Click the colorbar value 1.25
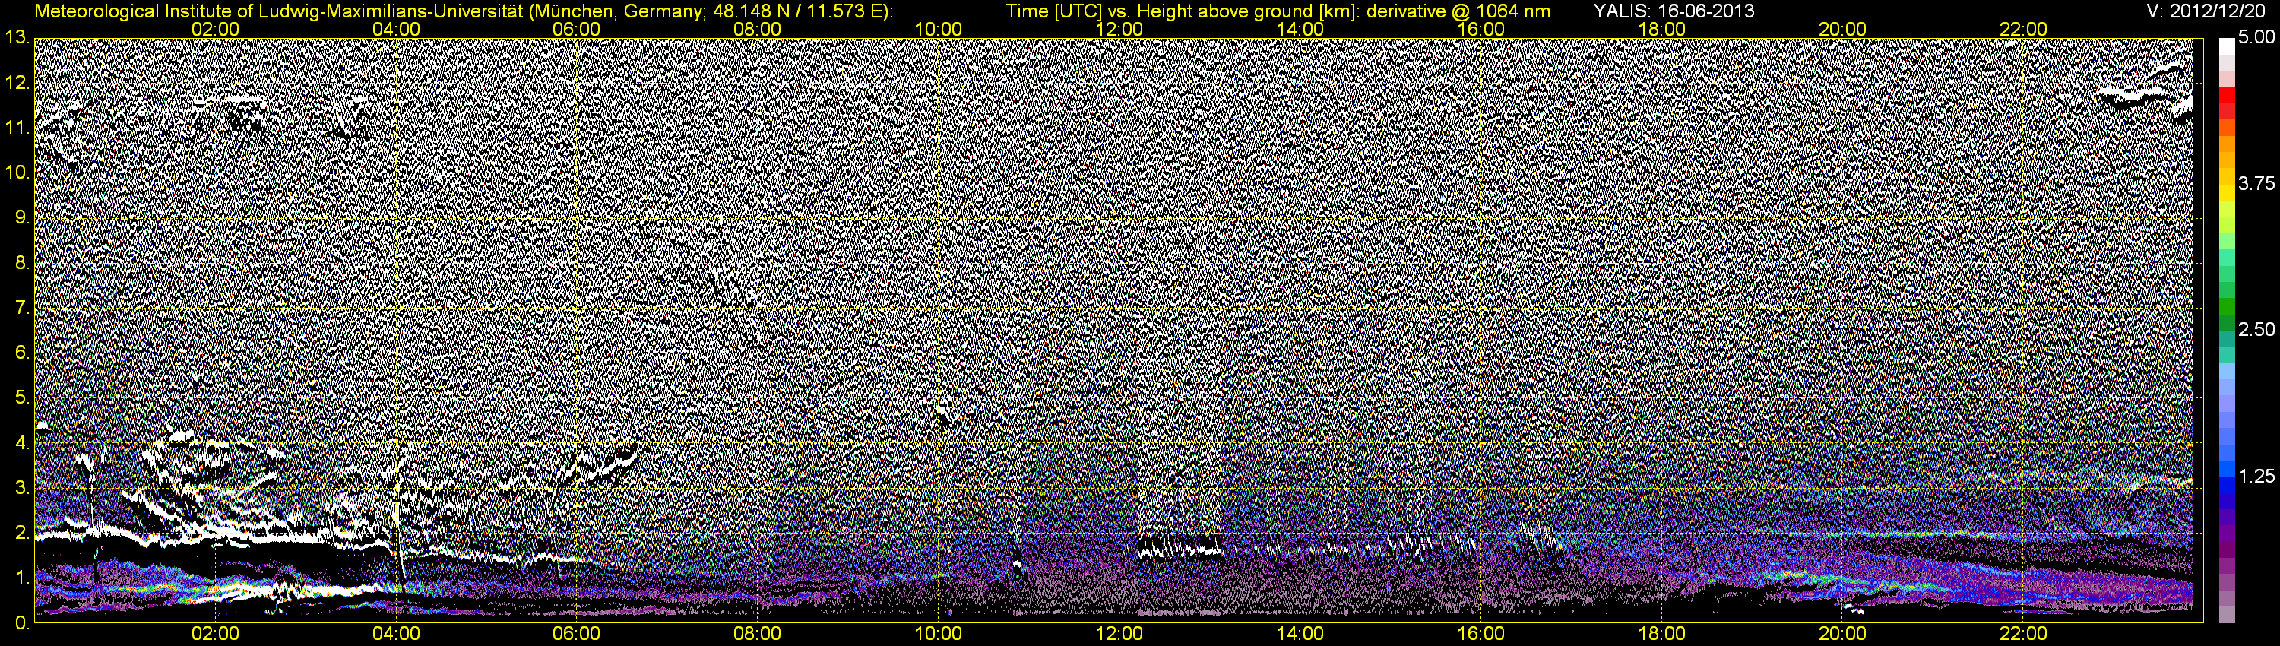 tap(2256, 476)
